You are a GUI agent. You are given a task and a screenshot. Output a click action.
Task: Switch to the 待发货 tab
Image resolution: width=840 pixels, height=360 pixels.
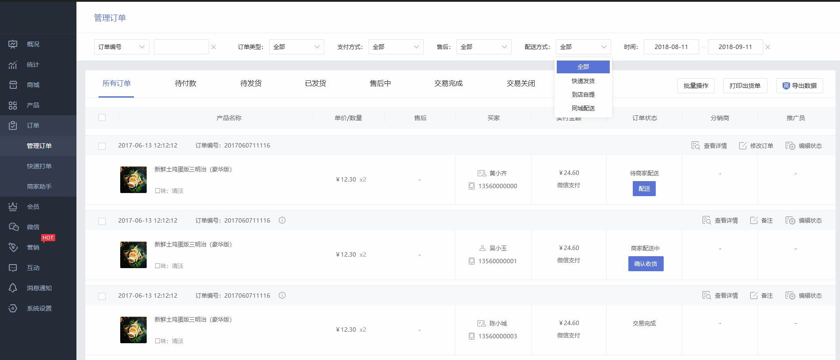coord(251,83)
